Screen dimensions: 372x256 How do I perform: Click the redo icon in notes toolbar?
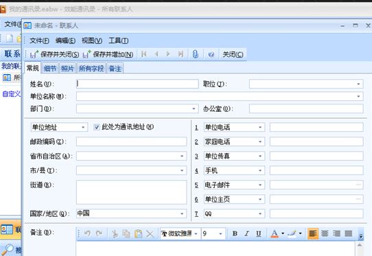pyautogui.click(x=99, y=234)
